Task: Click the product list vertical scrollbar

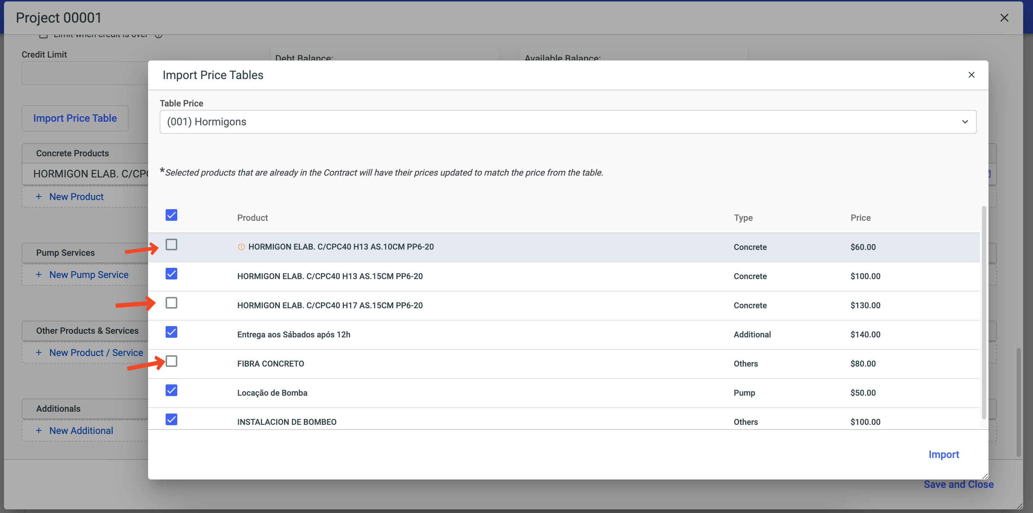Action: click(983, 312)
